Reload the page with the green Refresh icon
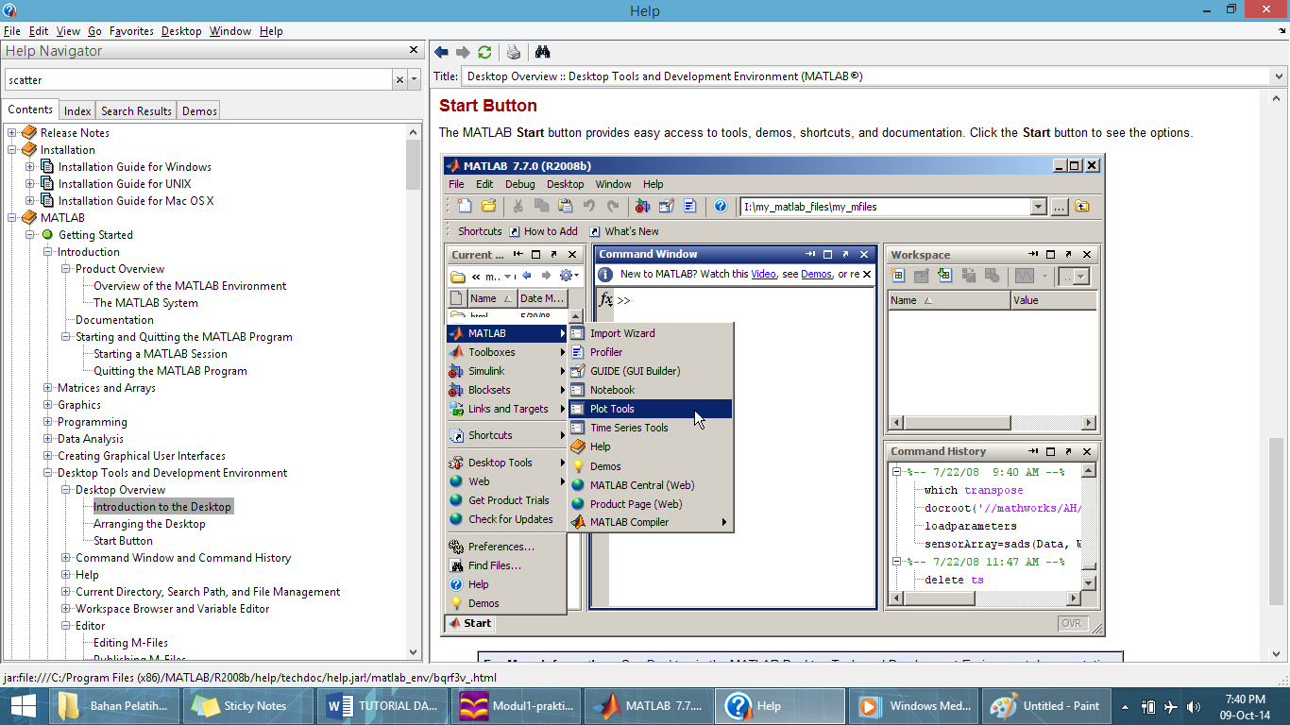This screenshot has height=725, width=1290. (484, 52)
